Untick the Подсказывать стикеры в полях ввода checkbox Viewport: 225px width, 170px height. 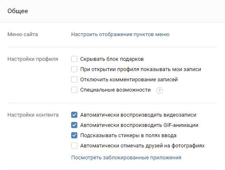[74, 136]
